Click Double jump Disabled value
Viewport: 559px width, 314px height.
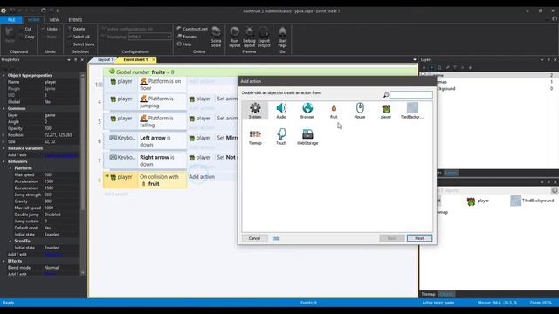pos(61,215)
